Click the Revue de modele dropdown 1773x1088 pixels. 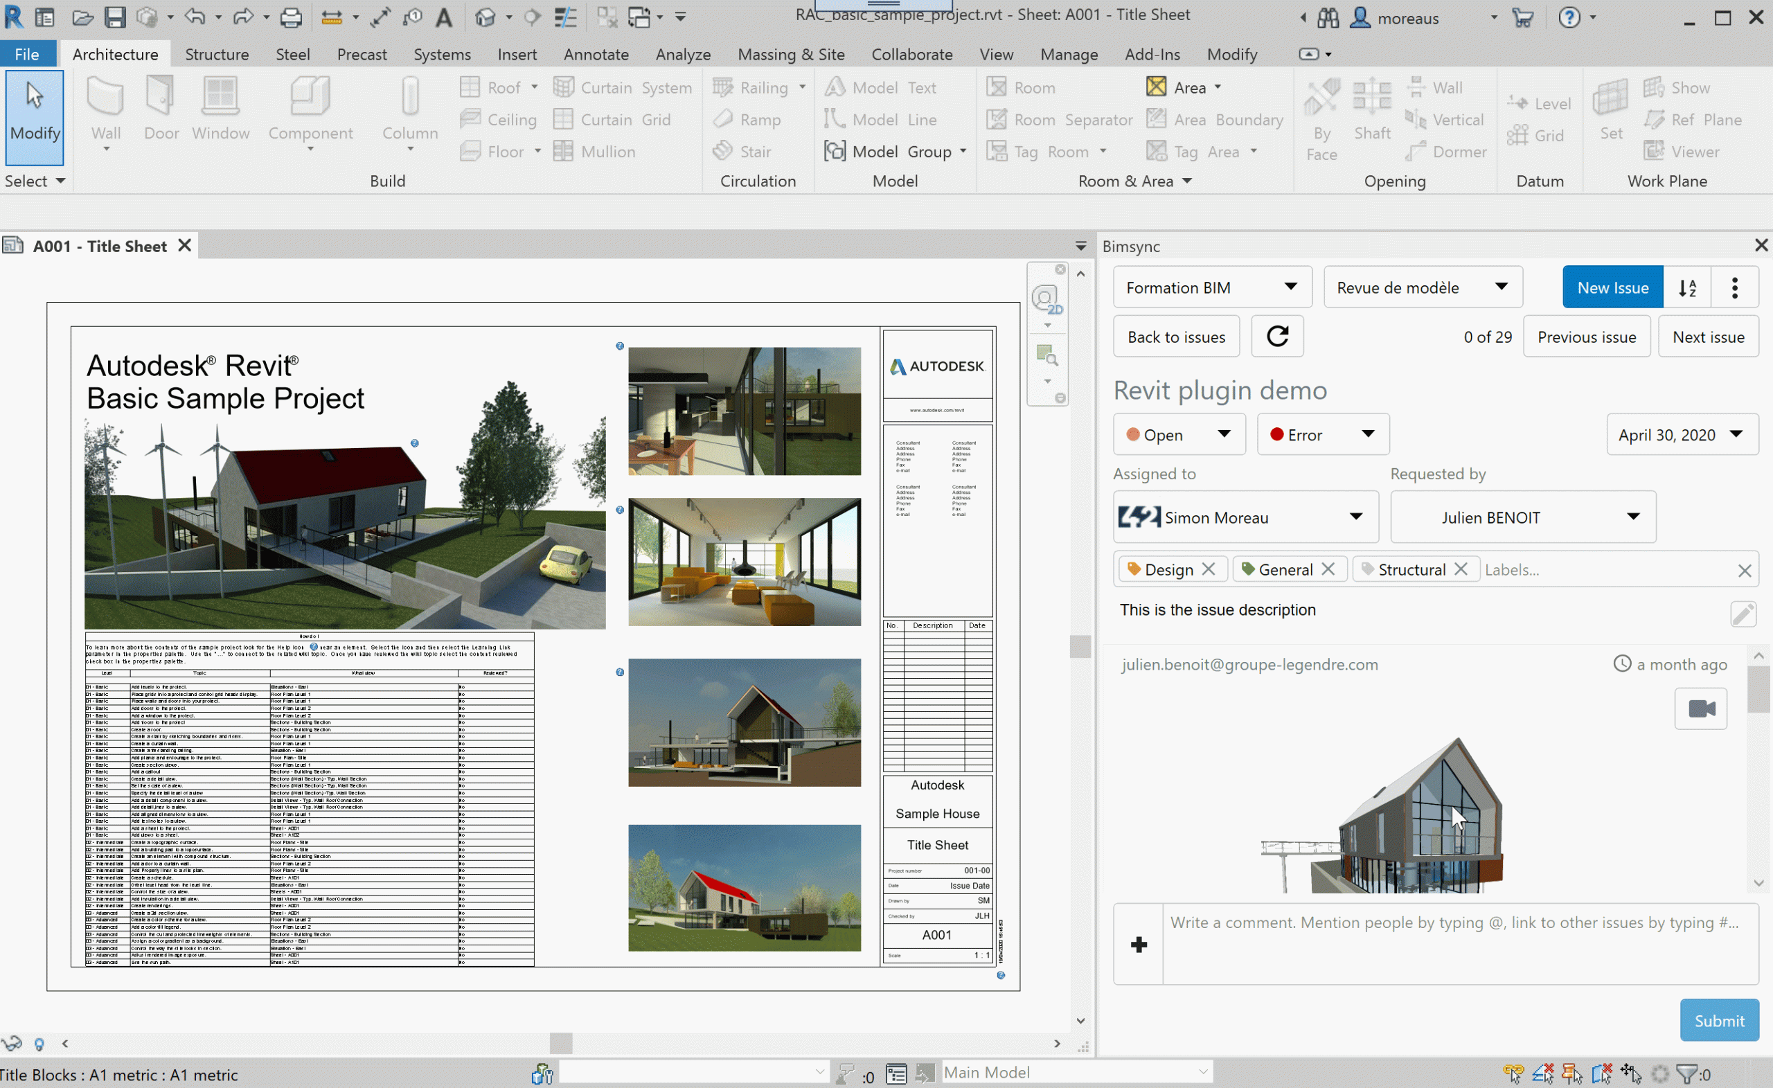click(x=1420, y=287)
